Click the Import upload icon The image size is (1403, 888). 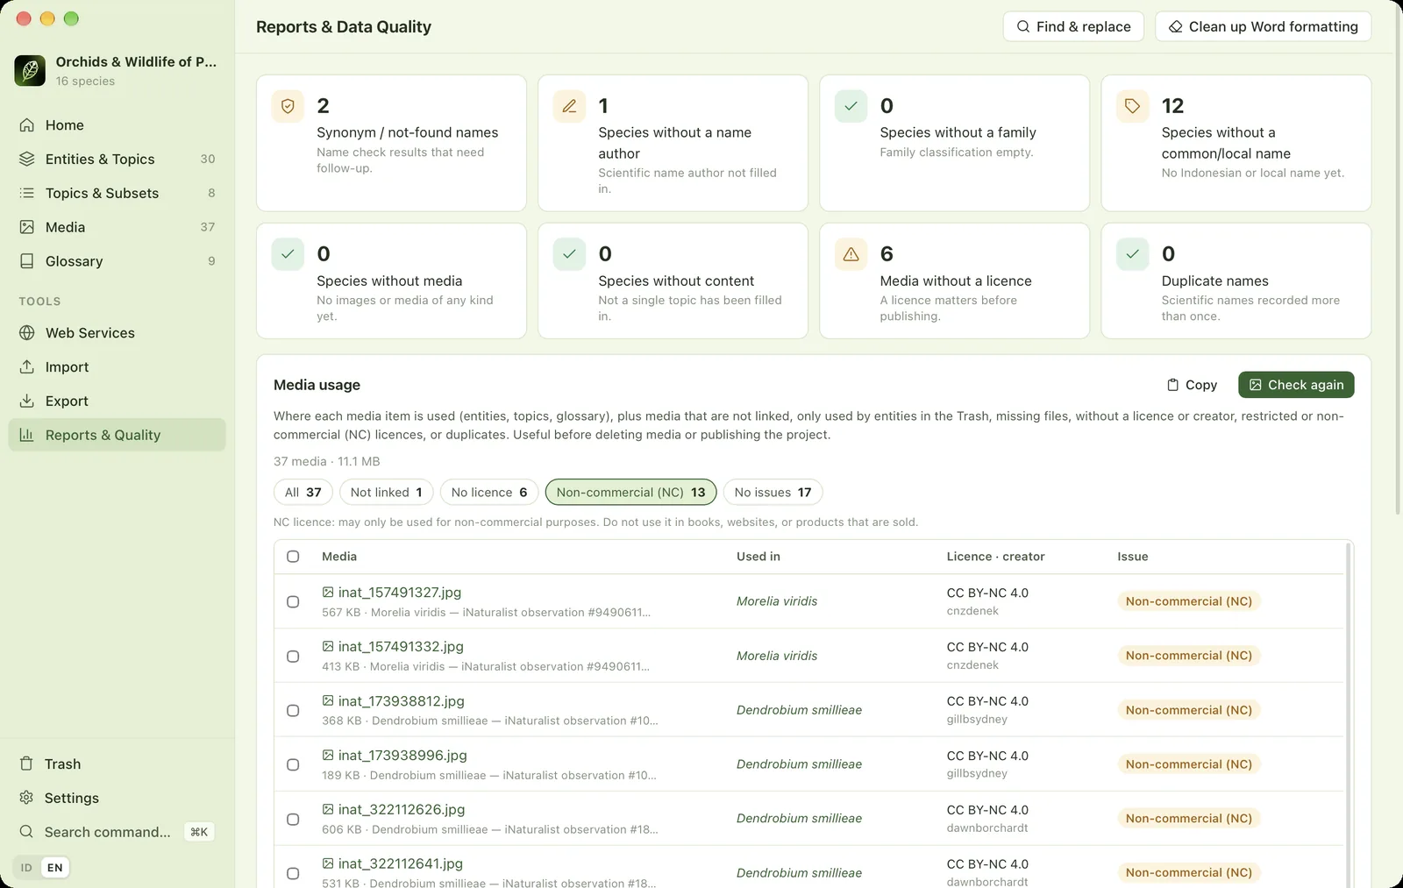[x=27, y=367]
